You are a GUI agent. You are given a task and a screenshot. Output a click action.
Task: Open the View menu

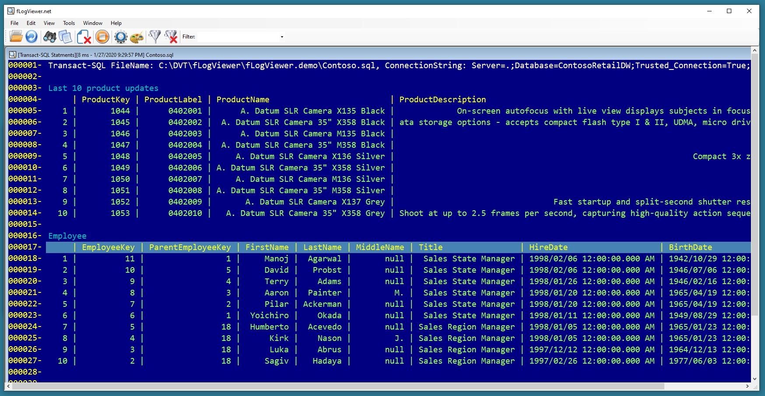(49, 23)
